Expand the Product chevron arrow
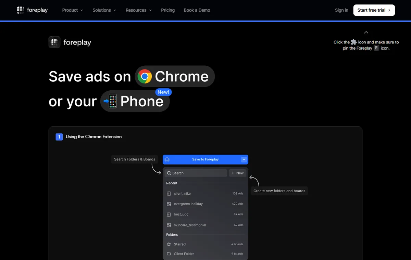Screen dimensions: 411x260 [82, 11]
